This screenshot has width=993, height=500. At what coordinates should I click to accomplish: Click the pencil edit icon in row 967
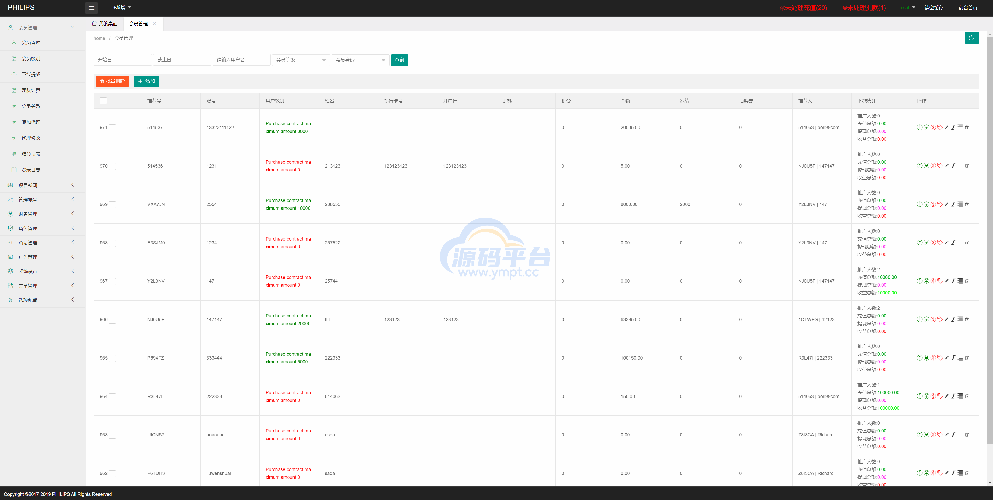click(946, 281)
